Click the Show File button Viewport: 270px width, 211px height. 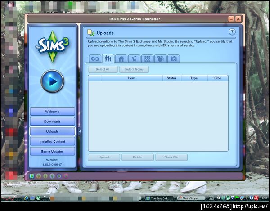tap(171, 157)
